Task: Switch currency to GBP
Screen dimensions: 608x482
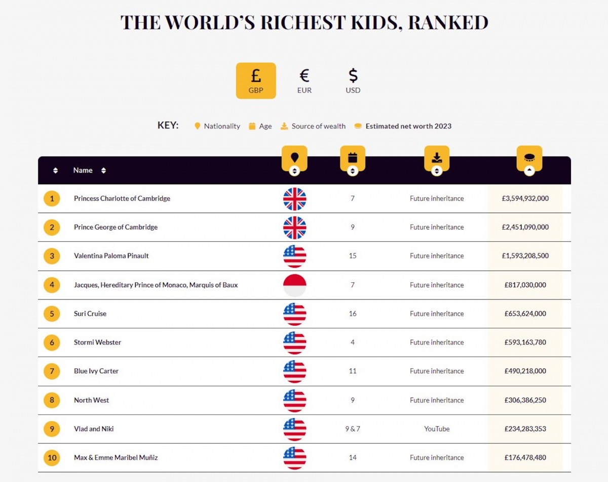Action: point(256,81)
